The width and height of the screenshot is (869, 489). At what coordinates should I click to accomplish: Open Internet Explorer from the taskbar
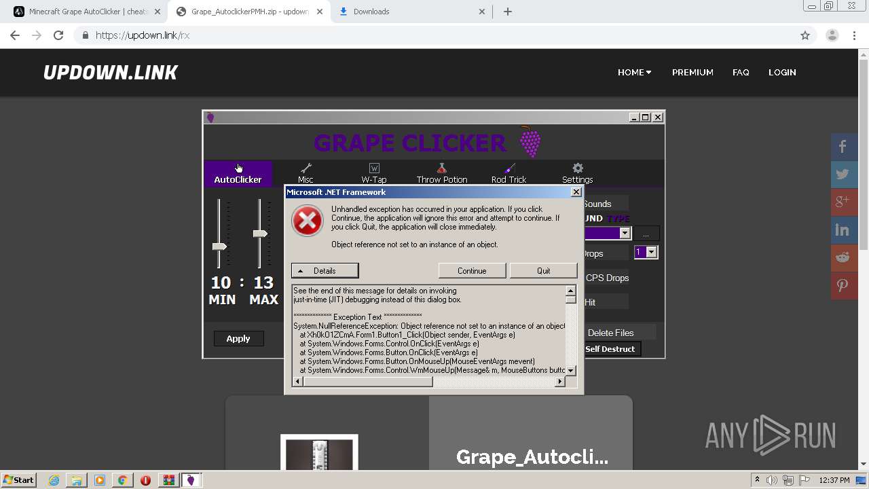(54, 480)
